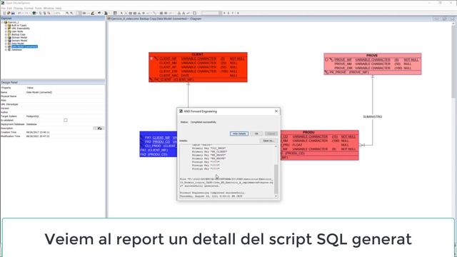The height and width of the screenshot is (257, 457).
Task: Click the scroll-down arrow of the details log
Action: click(276, 196)
